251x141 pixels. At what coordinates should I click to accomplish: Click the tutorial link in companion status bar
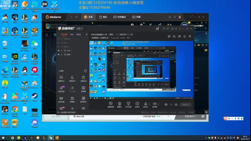(67, 112)
